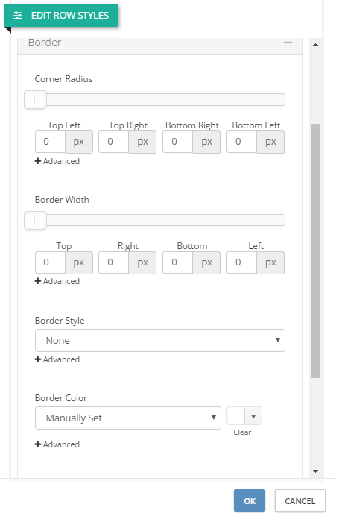Expand Advanced under Corner Radius
Viewport: 339px width, 516px height.
coord(57,163)
